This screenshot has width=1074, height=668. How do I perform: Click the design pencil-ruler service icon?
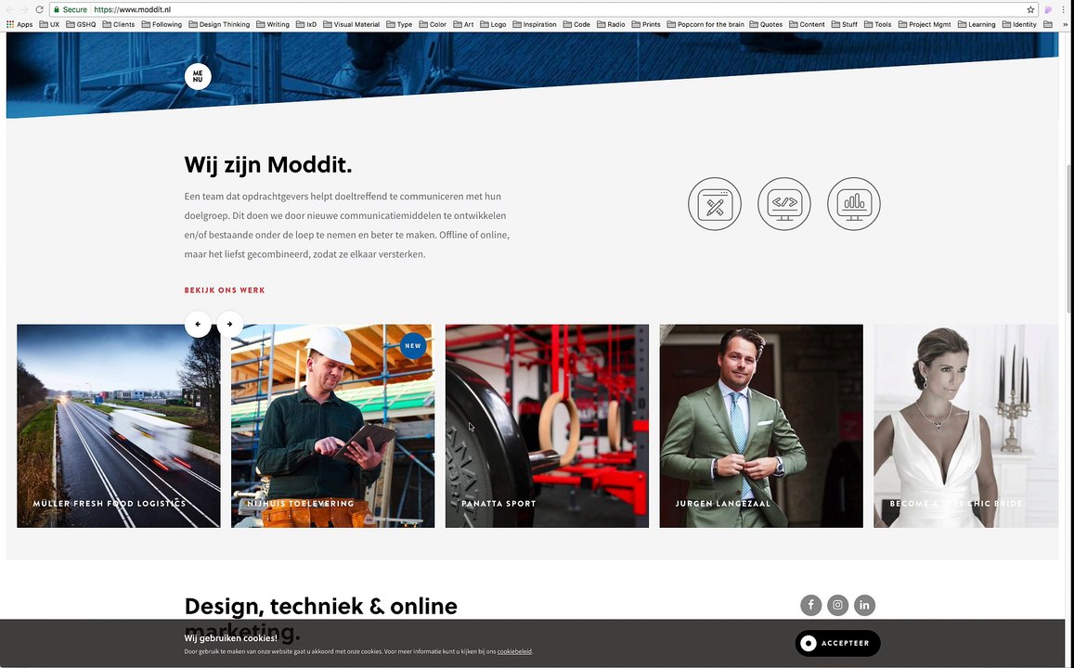715,203
